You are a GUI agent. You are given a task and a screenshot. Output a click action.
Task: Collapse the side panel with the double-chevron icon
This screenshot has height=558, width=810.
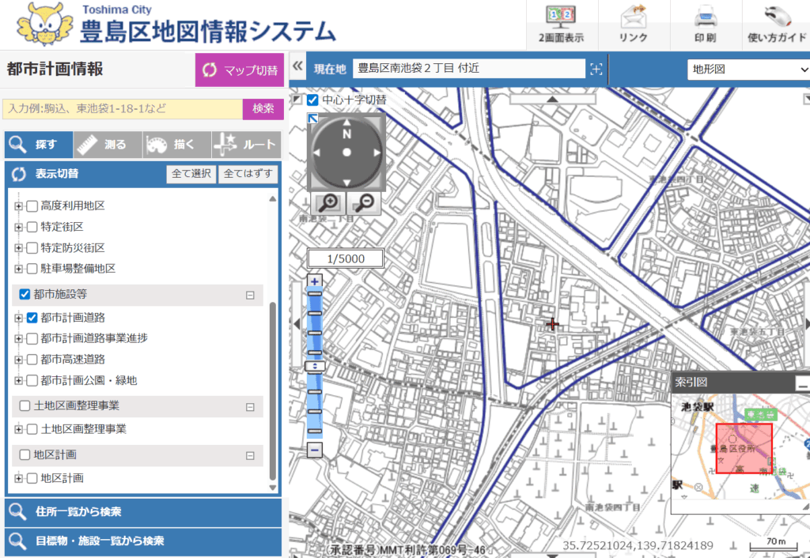point(298,68)
